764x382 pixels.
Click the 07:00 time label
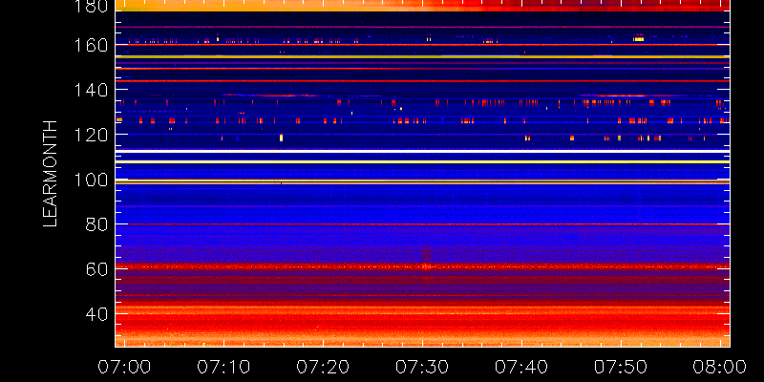click(124, 367)
